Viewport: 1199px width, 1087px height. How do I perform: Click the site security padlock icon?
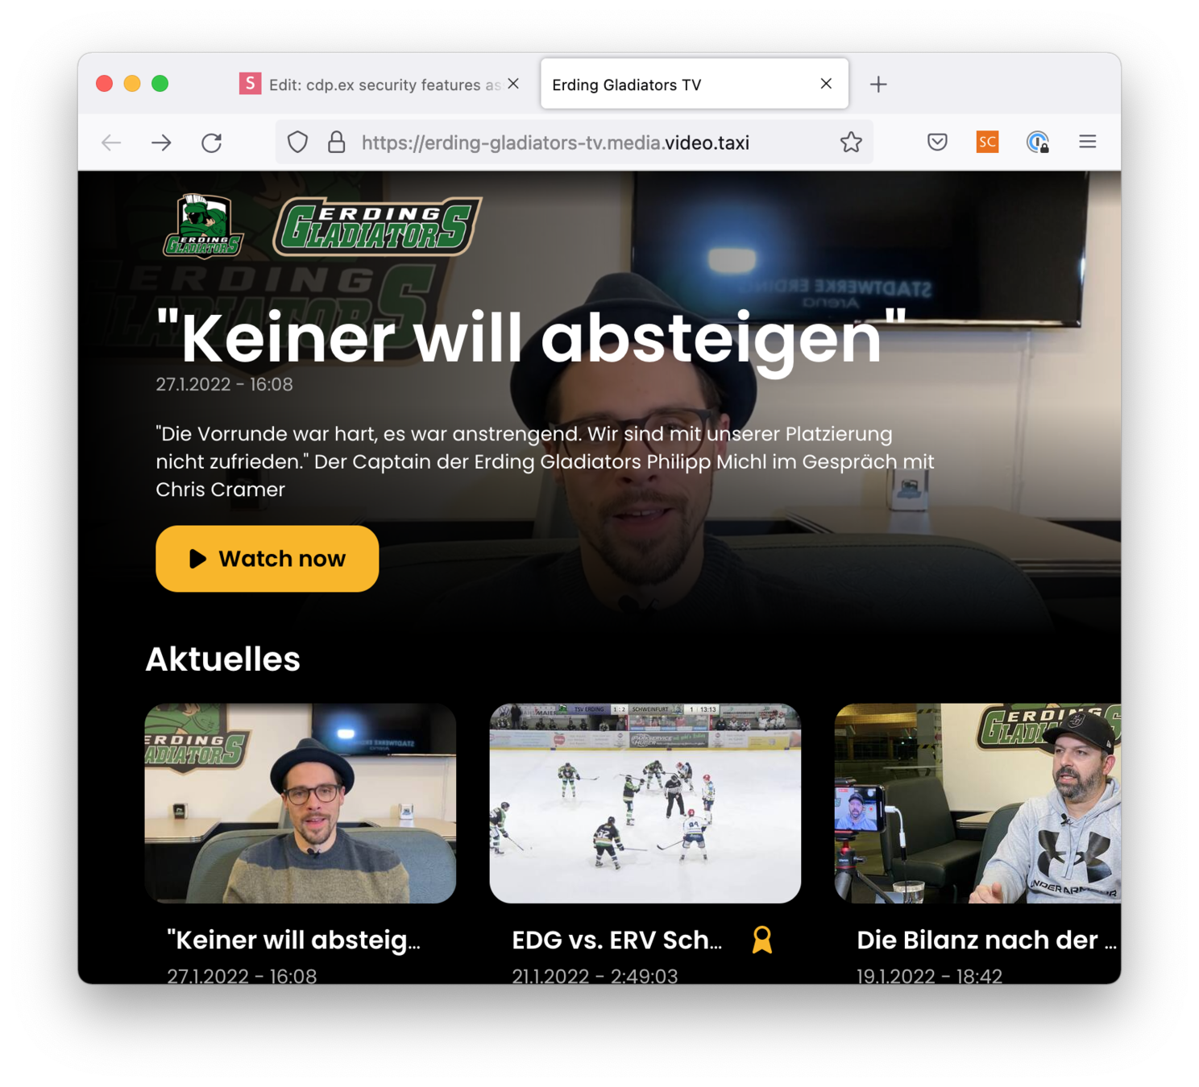336,143
